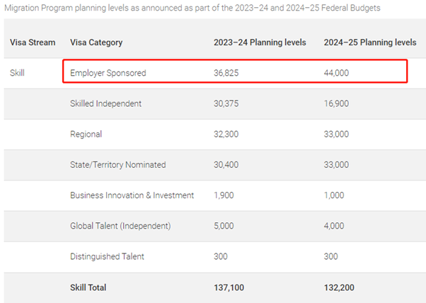The height and width of the screenshot is (303, 426).
Task: Click the 2023–24 Planning levels header
Action: pyautogui.click(x=260, y=42)
